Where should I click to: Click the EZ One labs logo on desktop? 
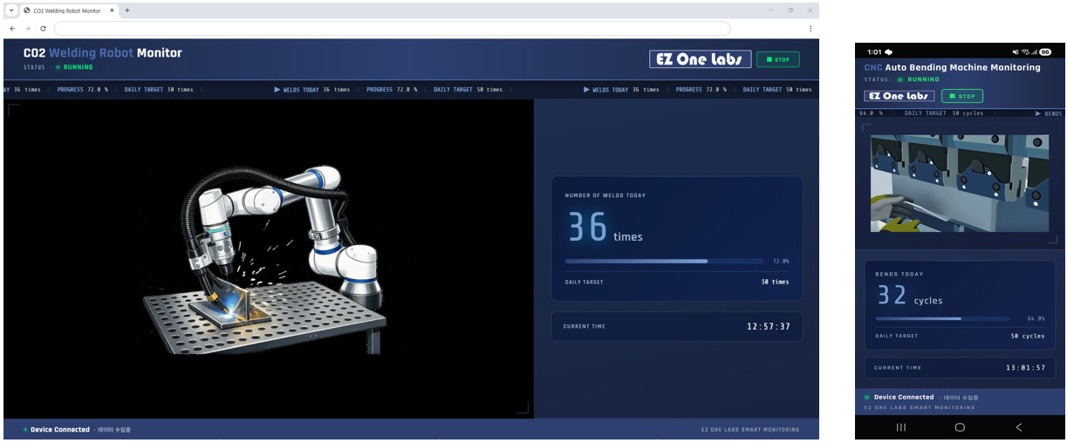point(700,59)
